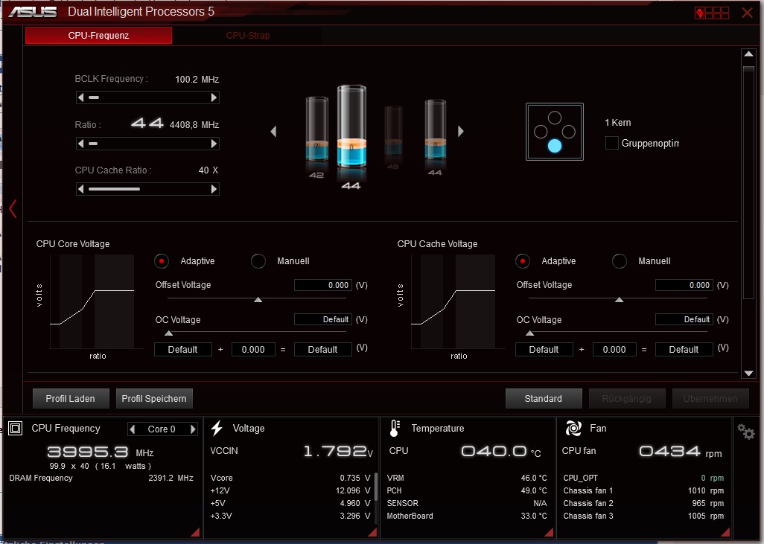Image resolution: width=764 pixels, height=544 pixels.
Task: Open the CPU-Strap tab
Action: (x=247, y=36)
